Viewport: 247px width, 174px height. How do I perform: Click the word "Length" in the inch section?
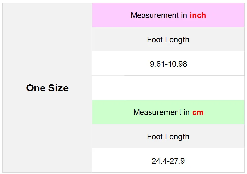click(x=177, y=40)
